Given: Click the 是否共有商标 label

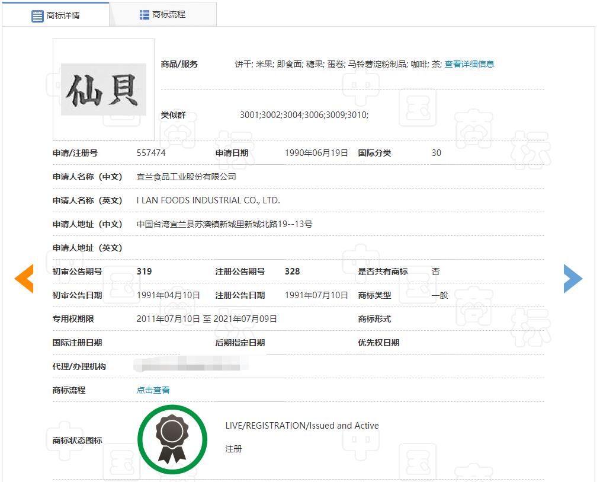Looking at the screenshot, I should click(383, 272).
